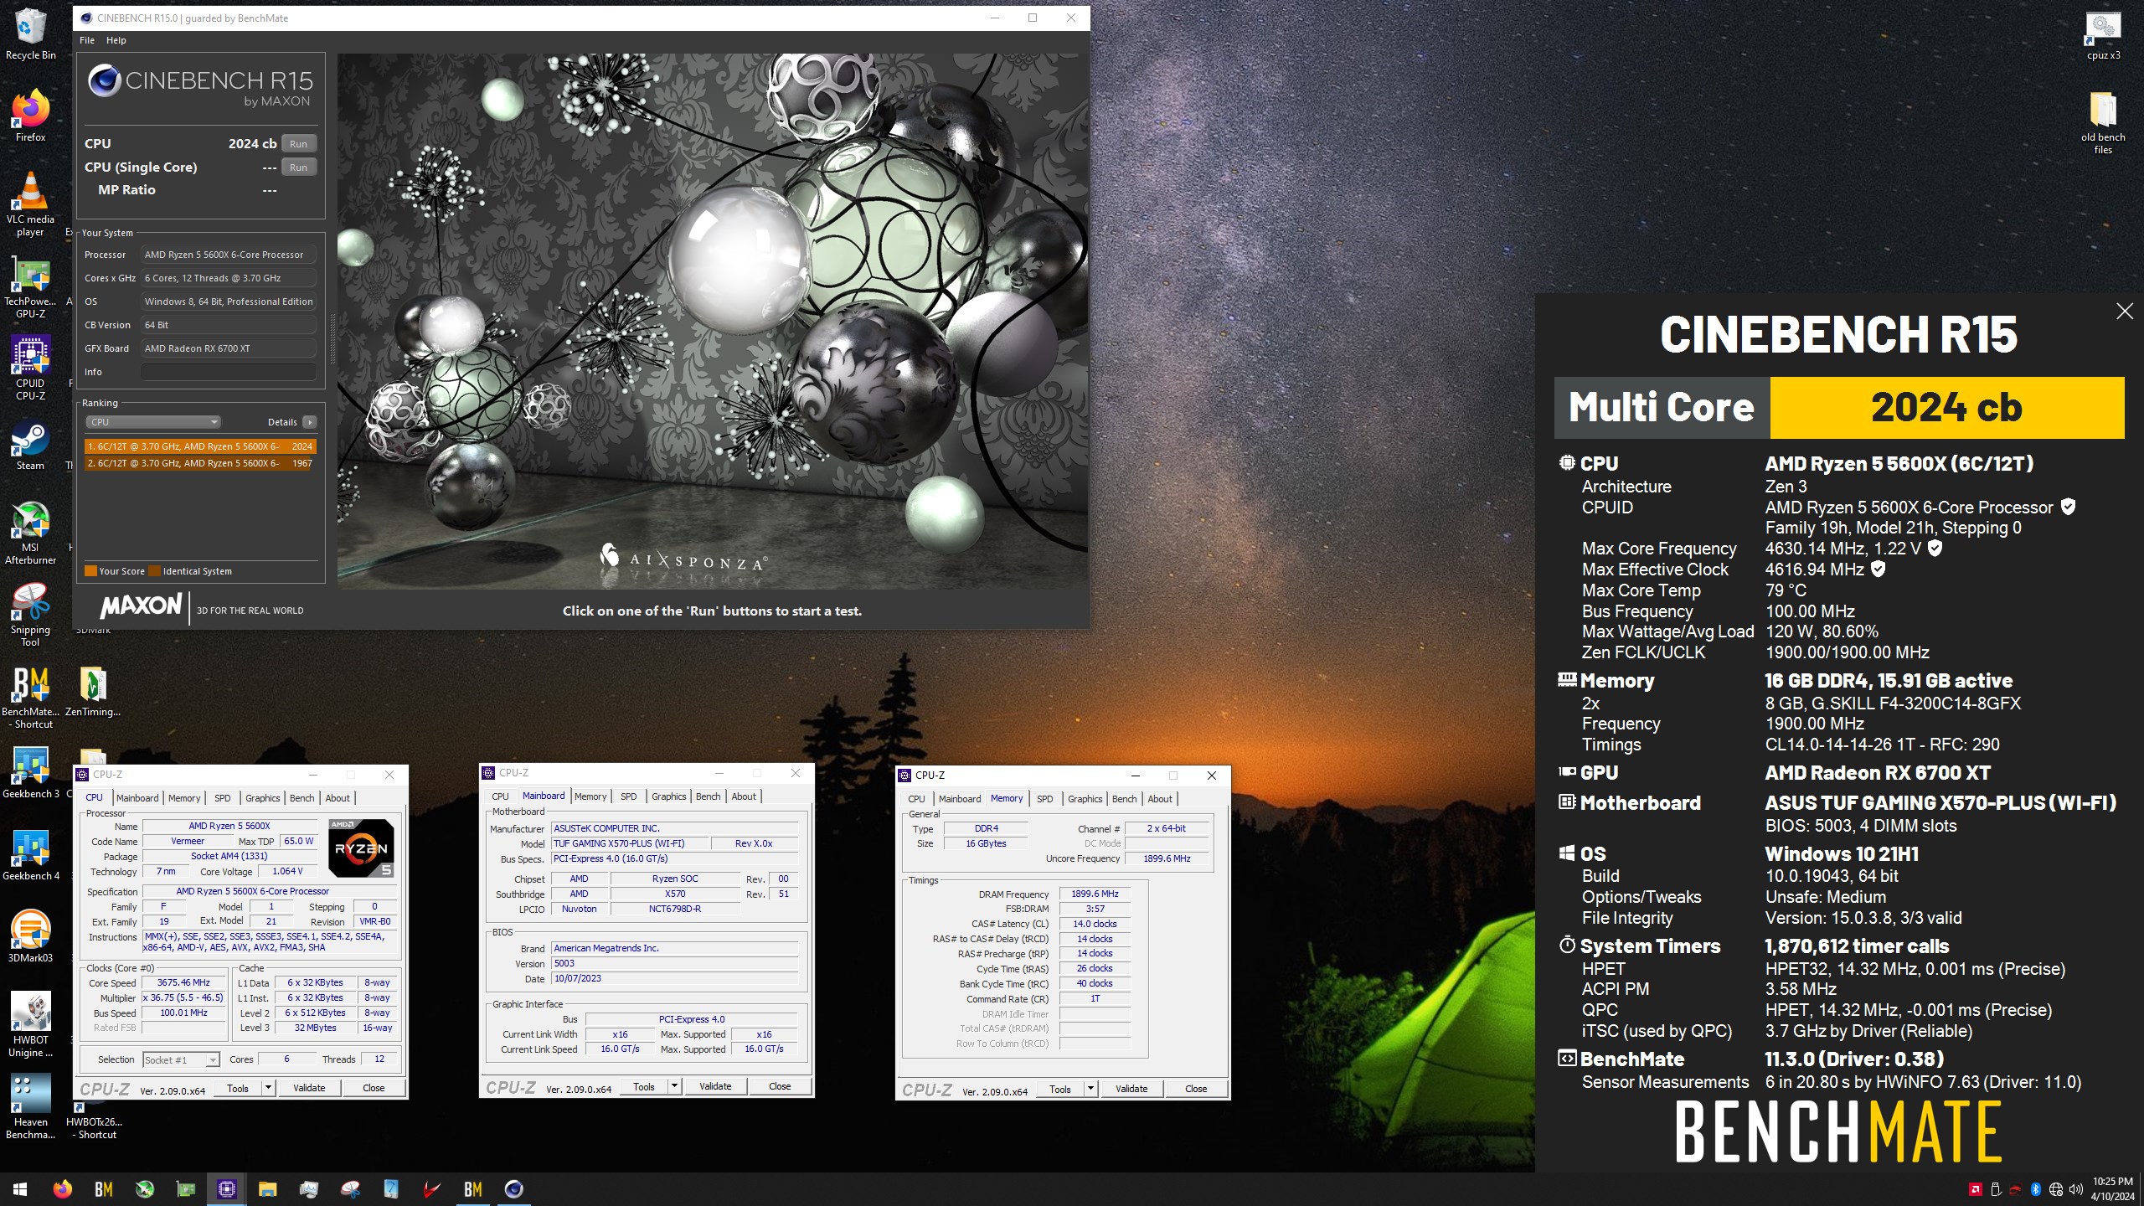Open AMD Radeon software tray icon

pos(1975,1189)
